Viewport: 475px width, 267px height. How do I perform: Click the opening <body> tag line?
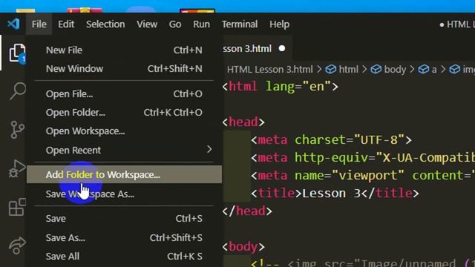pyautogui.click(x=243, y=247)
